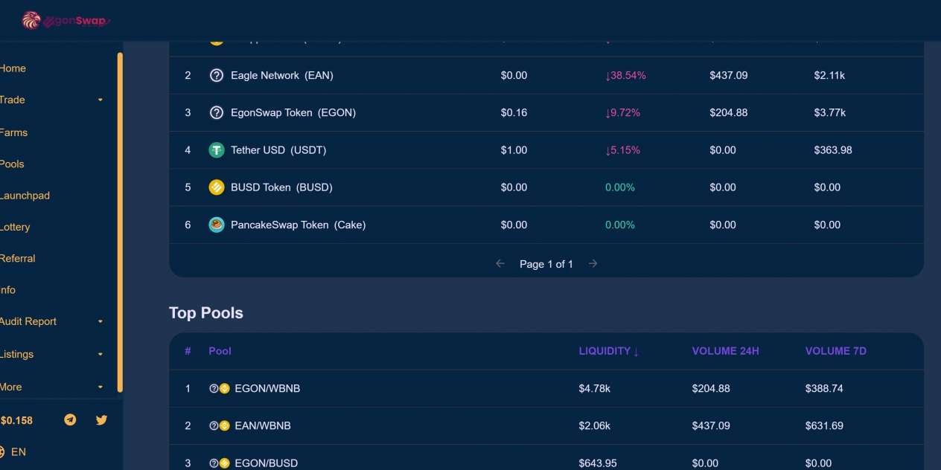
Task: Click the 9.72% price change for EgonSwap Token
Action: coord(622,113)
